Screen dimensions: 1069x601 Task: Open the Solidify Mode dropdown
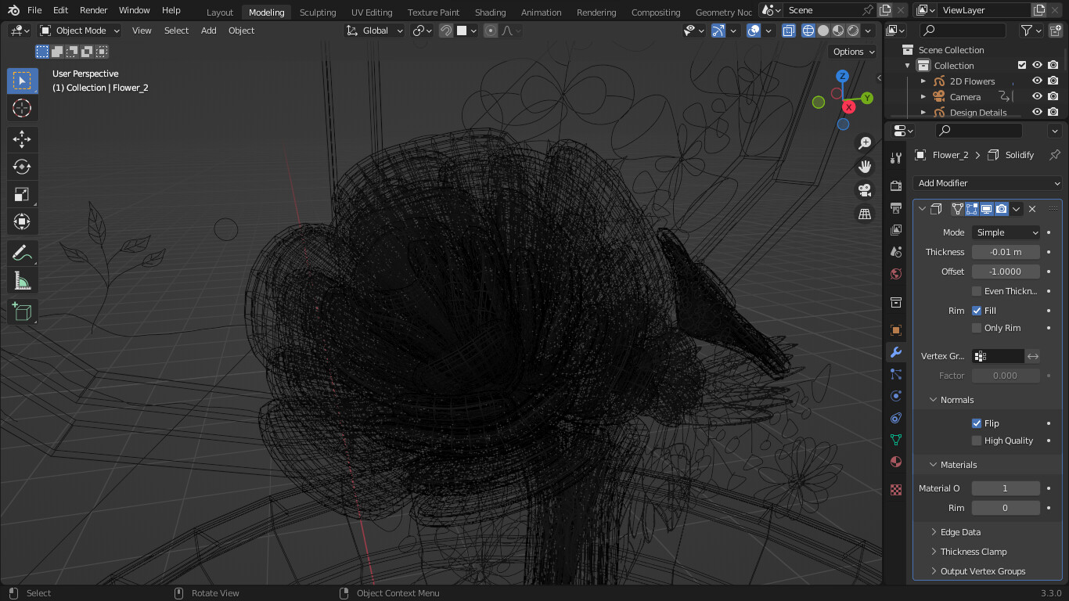[x=1006, y=232]
